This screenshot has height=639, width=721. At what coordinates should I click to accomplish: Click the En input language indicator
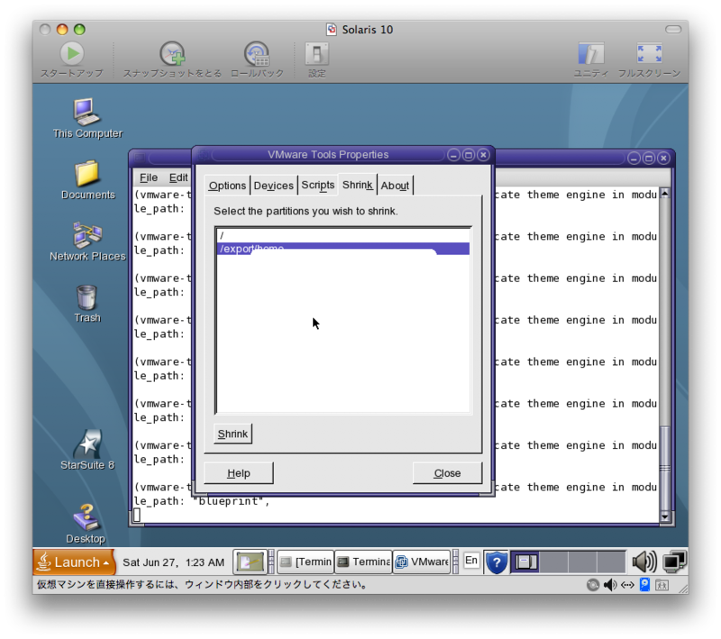pos(471,561)
